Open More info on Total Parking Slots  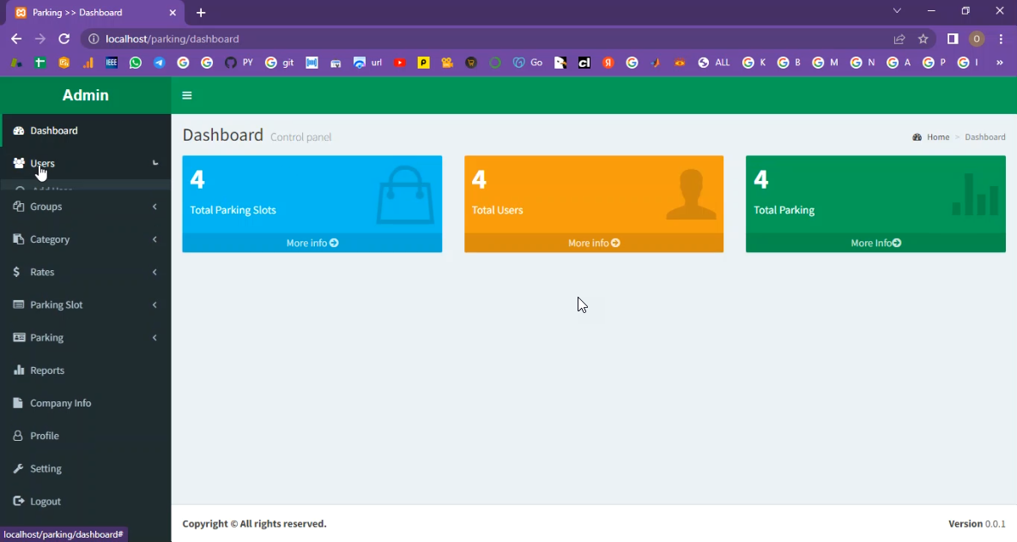point(312,243)
